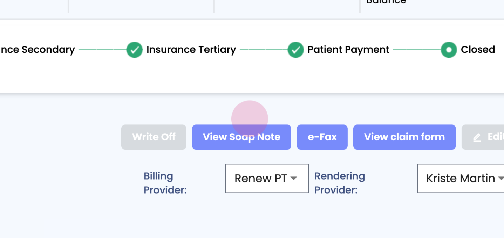Click the connector line before Patient Payment
Image resolution: width=504 pixels, height=238 pixels.
pyautogui.click(x=263, y=50)
